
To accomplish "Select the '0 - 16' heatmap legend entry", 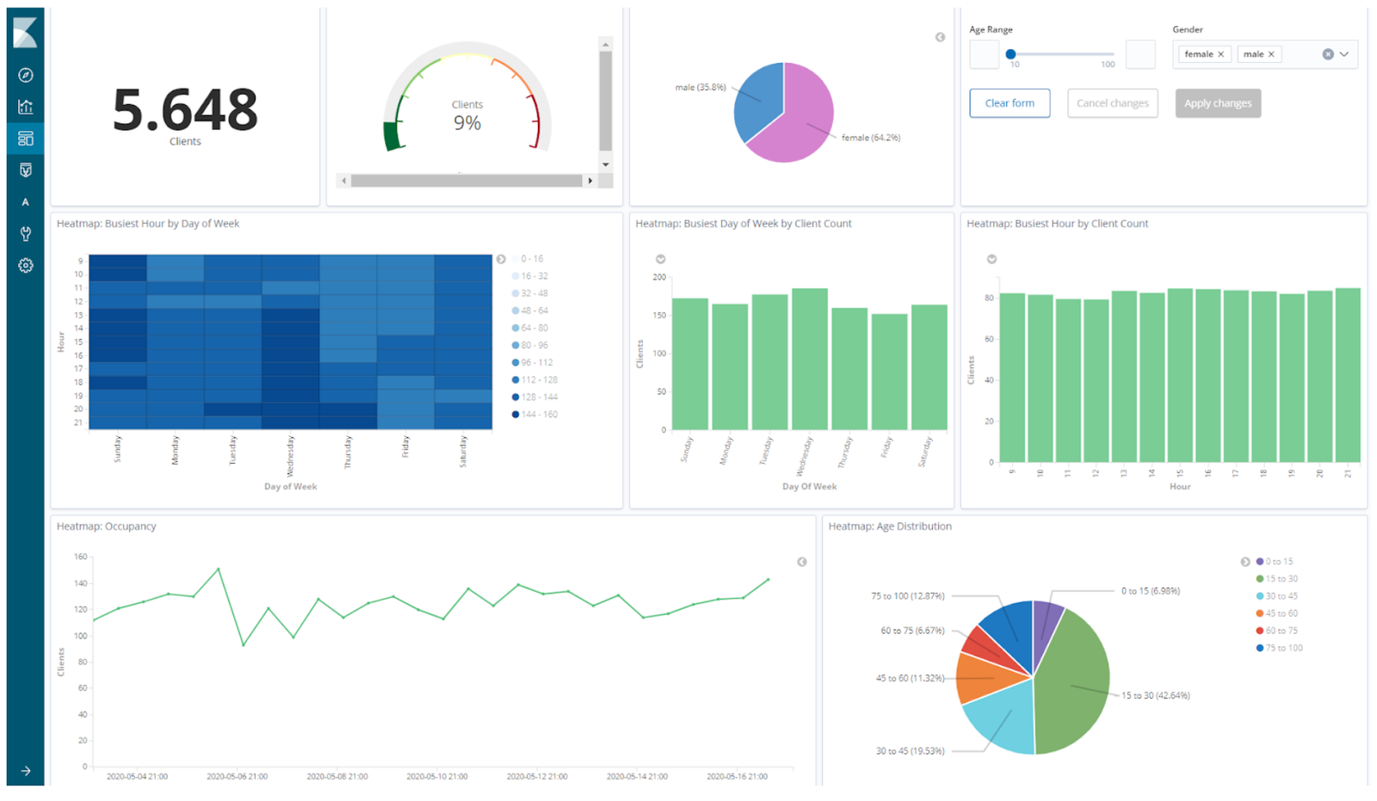I will tap(528, 259).
